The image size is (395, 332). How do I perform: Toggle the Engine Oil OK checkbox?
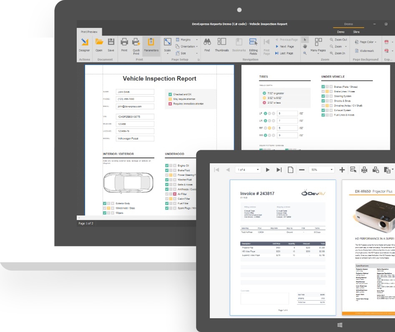tap(167, 165)
